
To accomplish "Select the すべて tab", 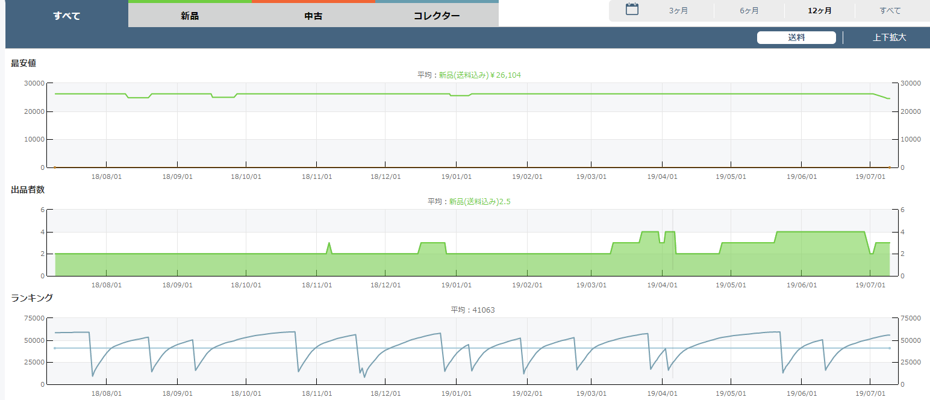I will [x=66, y=16].
